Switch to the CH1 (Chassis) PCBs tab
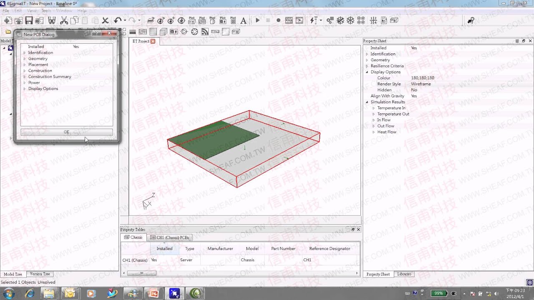 pyautogui.click(x=169, y=237)
